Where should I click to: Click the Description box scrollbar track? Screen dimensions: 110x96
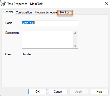click(x=75, y=40)
